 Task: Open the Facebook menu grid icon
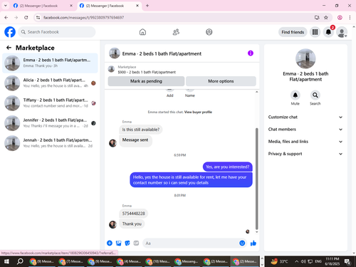[x=315, y=32]
